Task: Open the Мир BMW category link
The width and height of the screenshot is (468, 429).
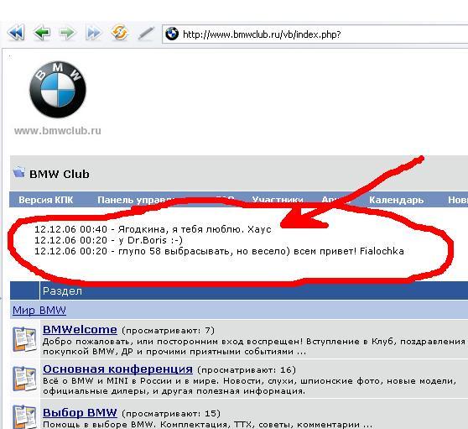Action: [x=39, y=310]
